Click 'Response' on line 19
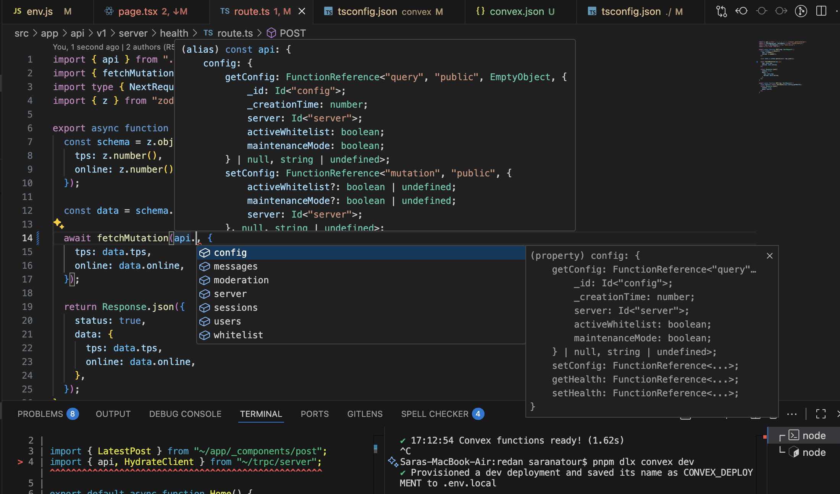This screenshot has height=494, width=840. coord(124,307)
